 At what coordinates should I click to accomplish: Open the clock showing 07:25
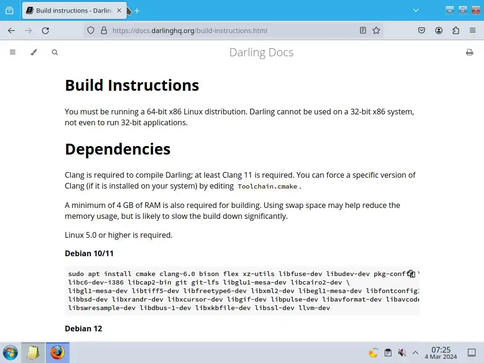441,353
